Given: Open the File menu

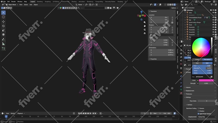Looking at the screenshot, I should 4,2.
